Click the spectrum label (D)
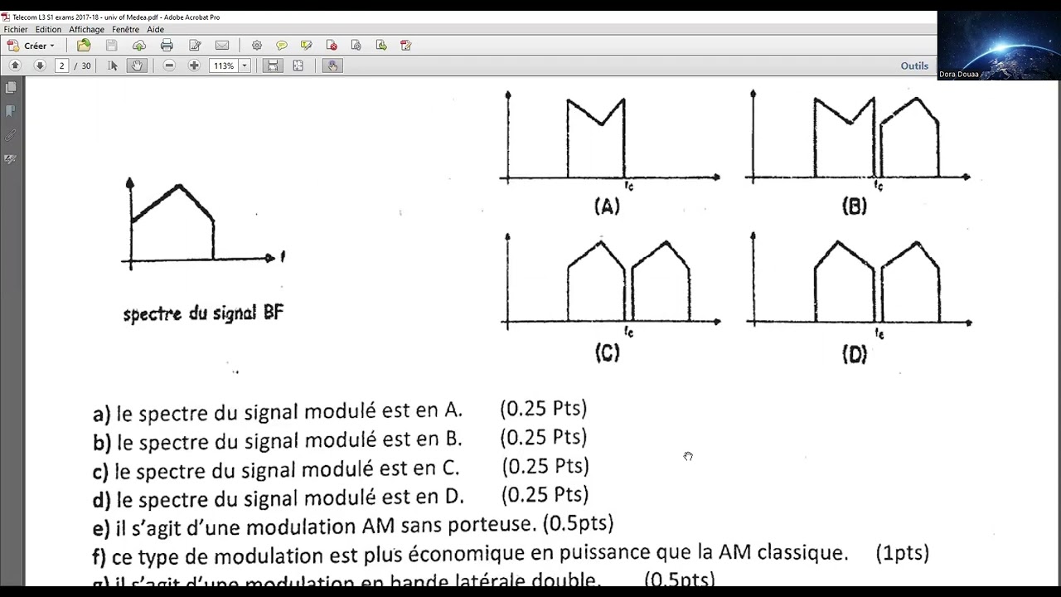1061x597 pixels. (855, 355)
